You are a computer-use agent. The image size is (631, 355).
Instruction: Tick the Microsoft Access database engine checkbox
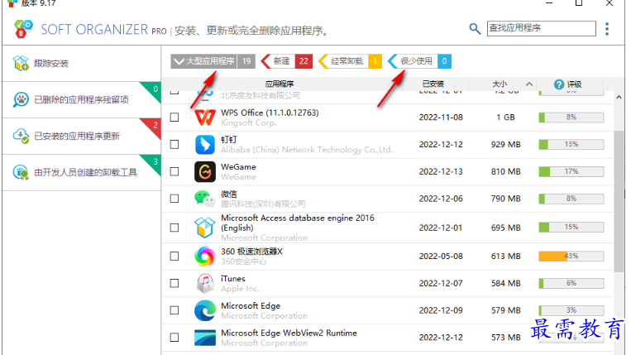(x=174, y=228)
